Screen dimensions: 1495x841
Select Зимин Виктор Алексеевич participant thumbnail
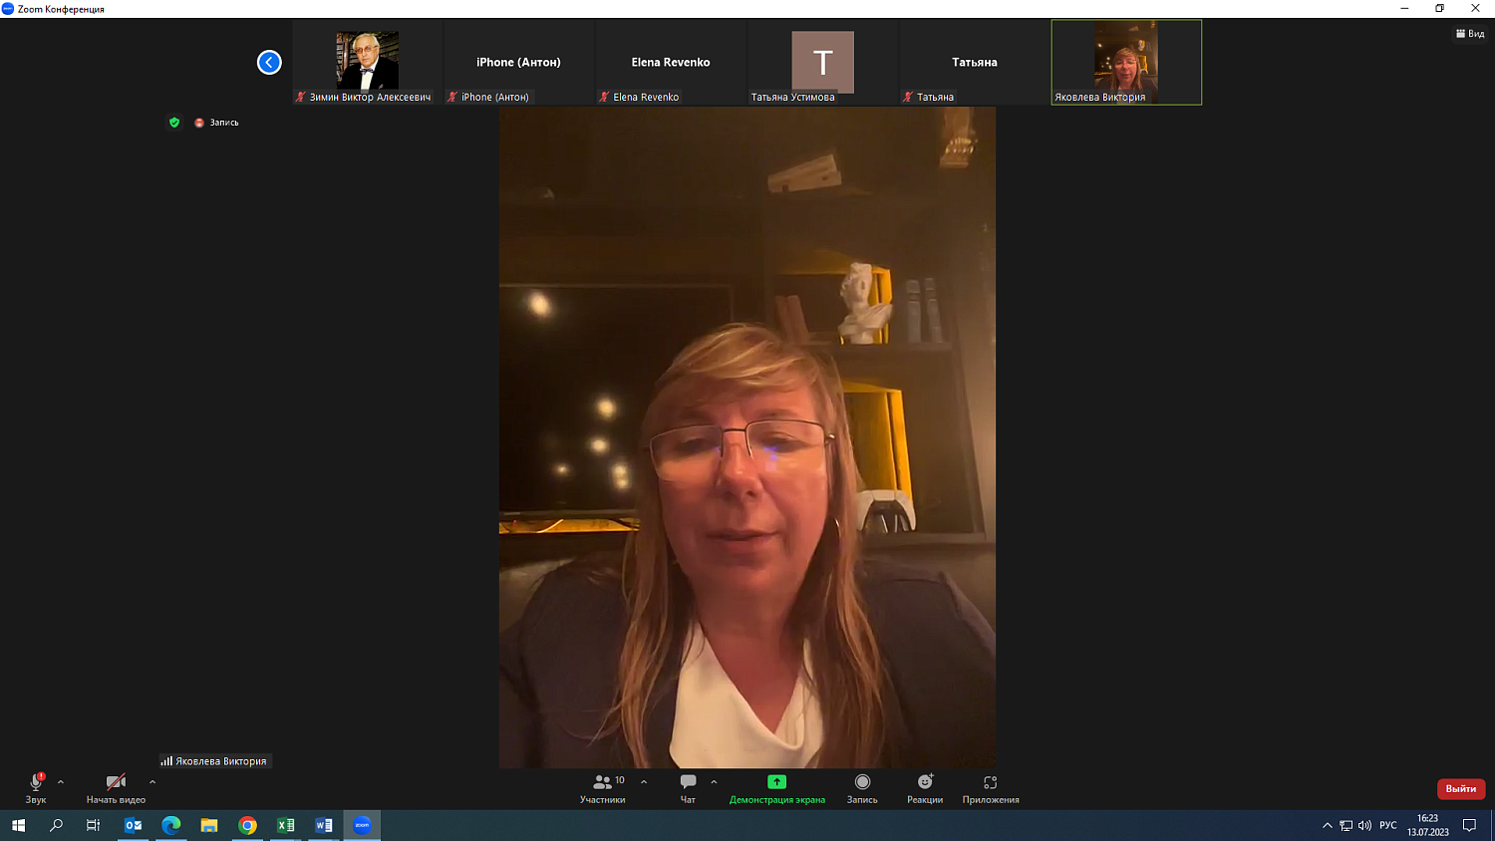pos(367,62)
